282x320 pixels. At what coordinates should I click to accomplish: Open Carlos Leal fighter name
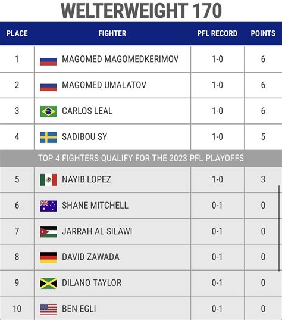87,111
